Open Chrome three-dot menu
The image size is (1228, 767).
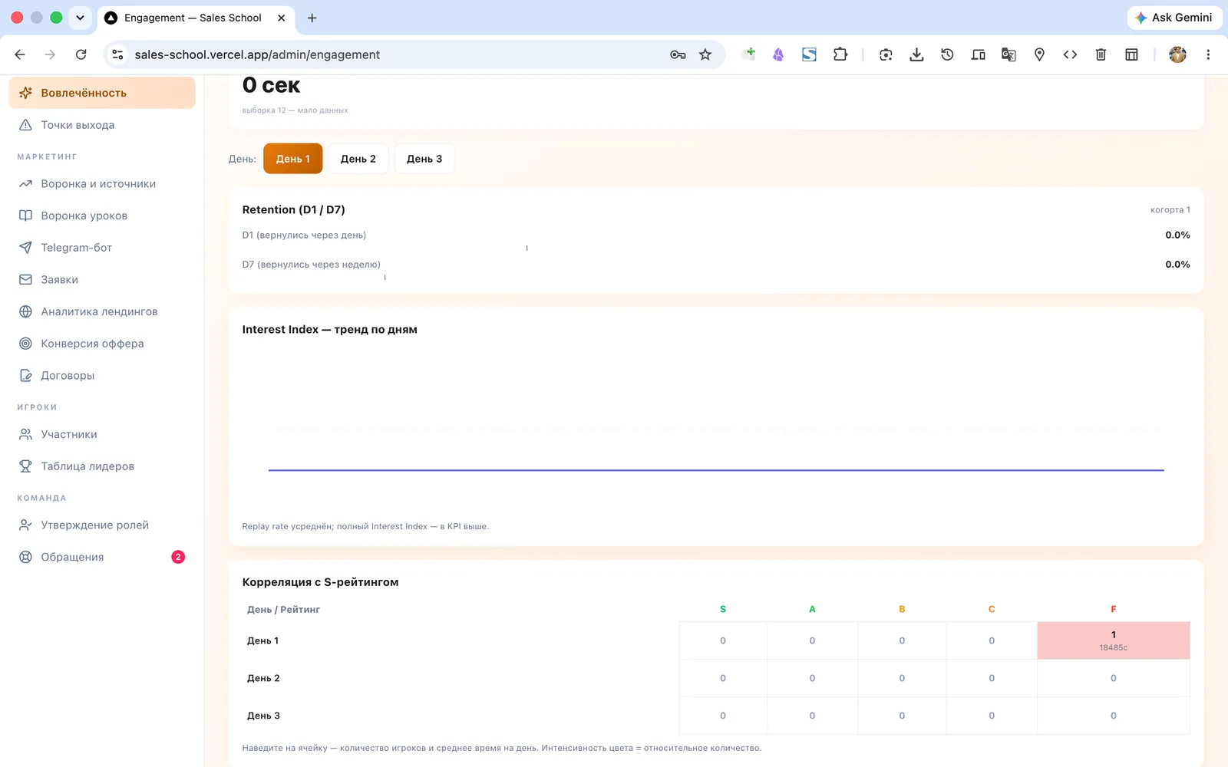tap(1208, 54)
